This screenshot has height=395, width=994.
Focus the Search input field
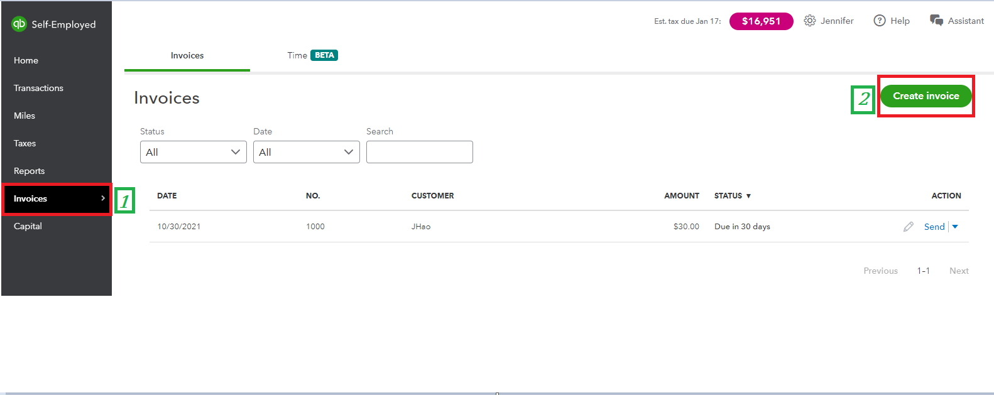pyautogui.click(x=420, y=152)
